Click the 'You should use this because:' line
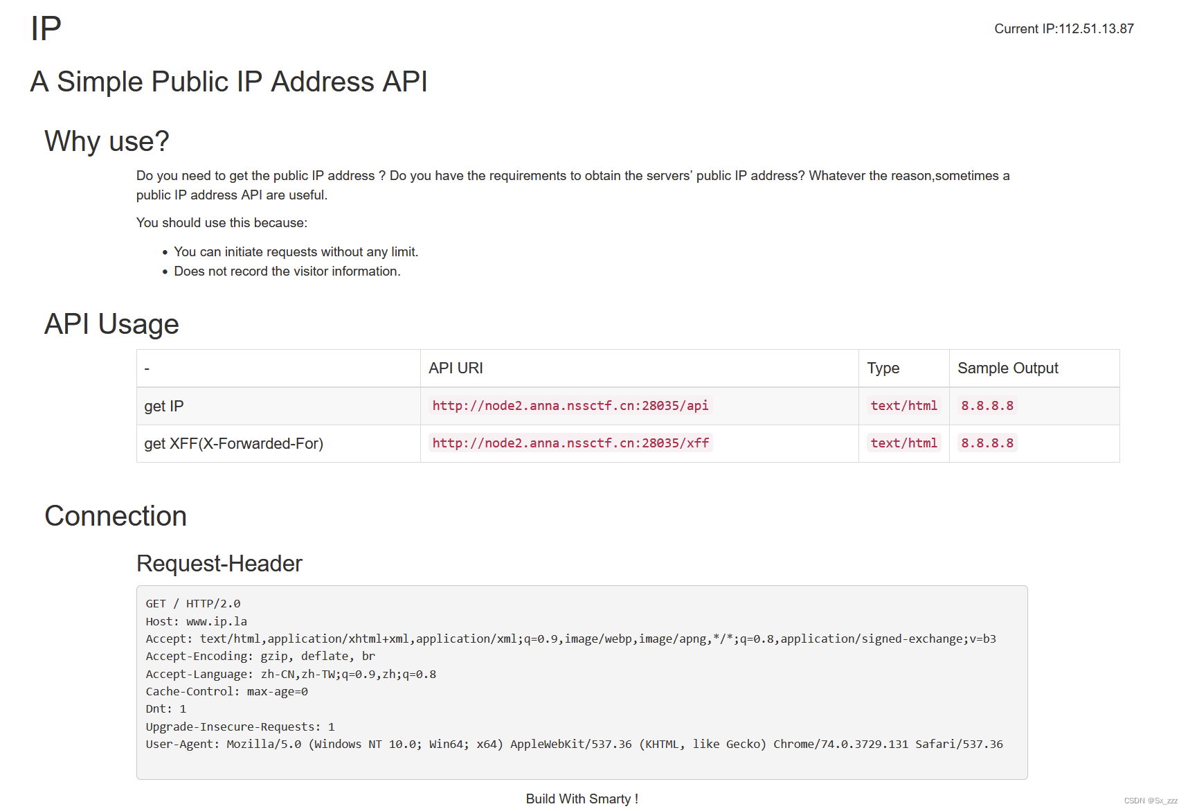The height and width of the screenshot is (811, 1188). point(222,223)
